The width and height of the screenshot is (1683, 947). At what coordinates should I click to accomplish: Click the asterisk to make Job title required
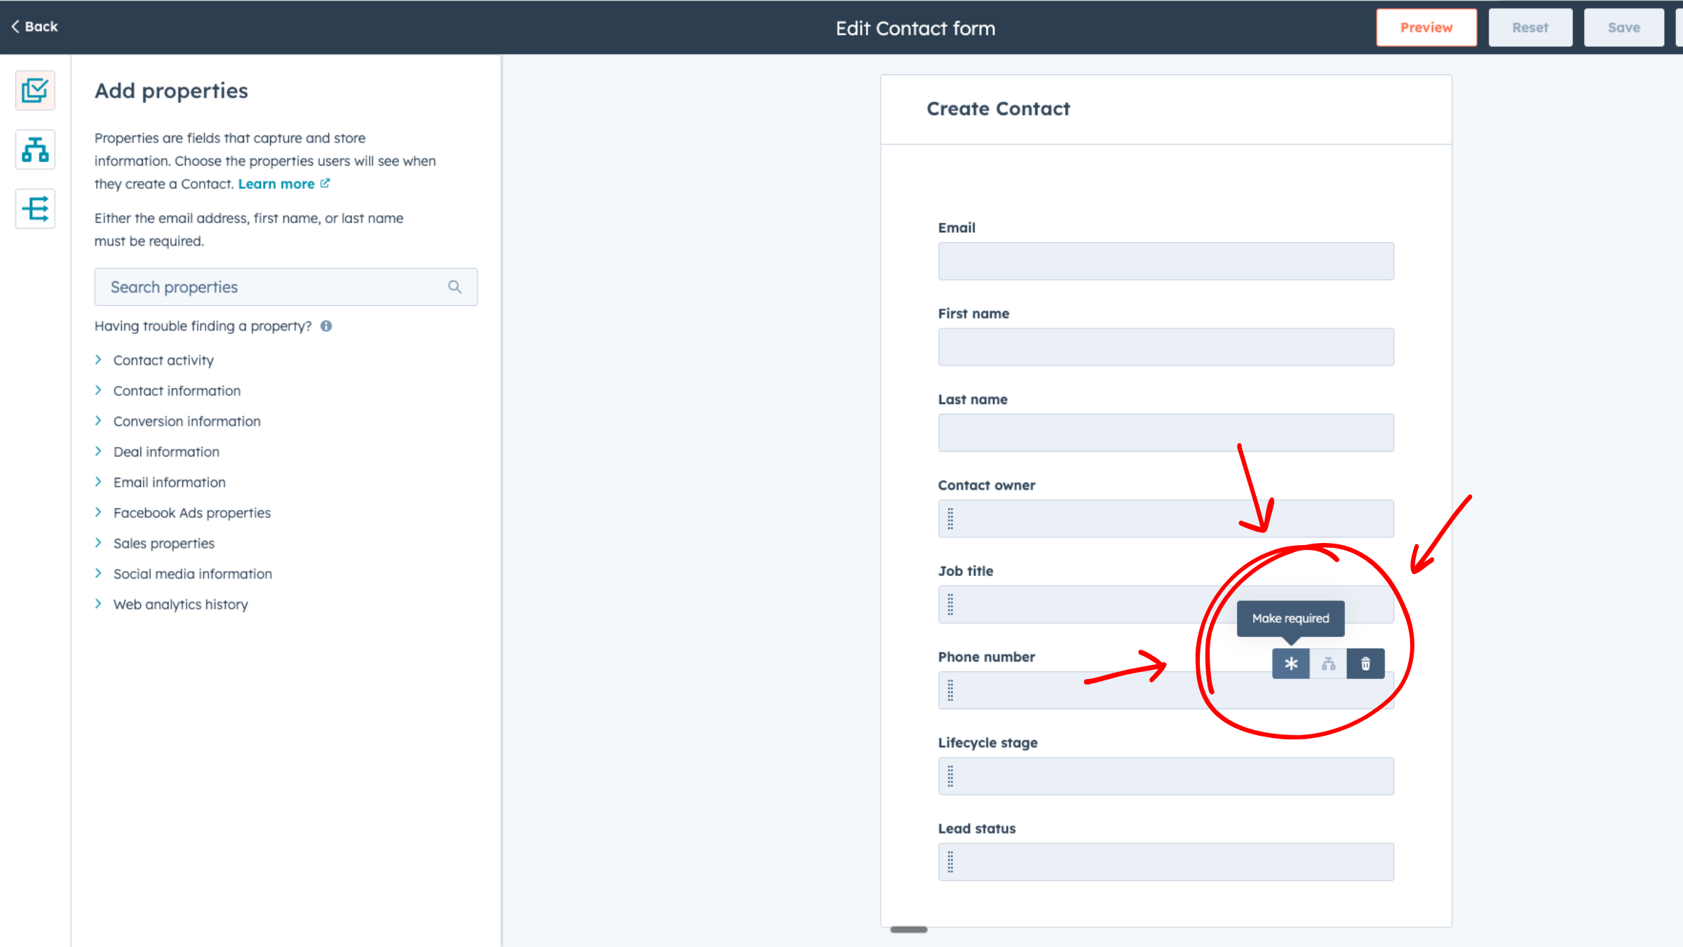click(1291, 663)
